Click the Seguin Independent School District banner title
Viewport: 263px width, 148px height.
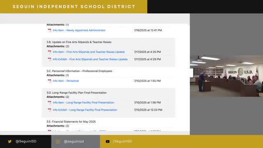pyautogui.click(x=74, y=7)
